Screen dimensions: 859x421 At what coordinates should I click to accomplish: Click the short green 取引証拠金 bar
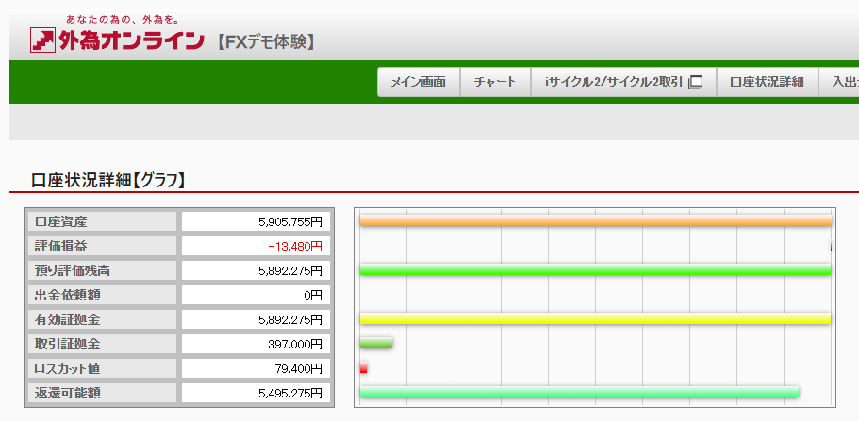point(375,344)
